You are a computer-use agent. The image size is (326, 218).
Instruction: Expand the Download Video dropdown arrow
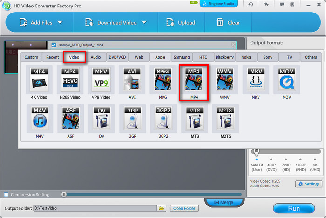144,22
